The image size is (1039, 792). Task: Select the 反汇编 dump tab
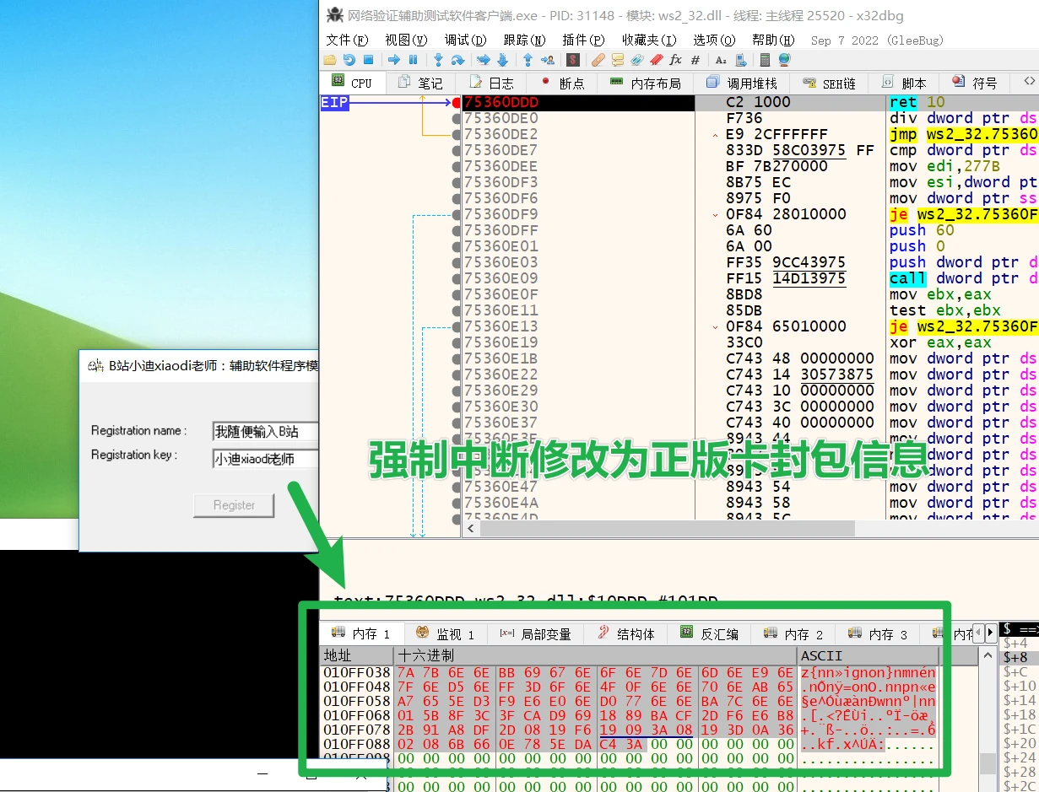coord(710,633)
